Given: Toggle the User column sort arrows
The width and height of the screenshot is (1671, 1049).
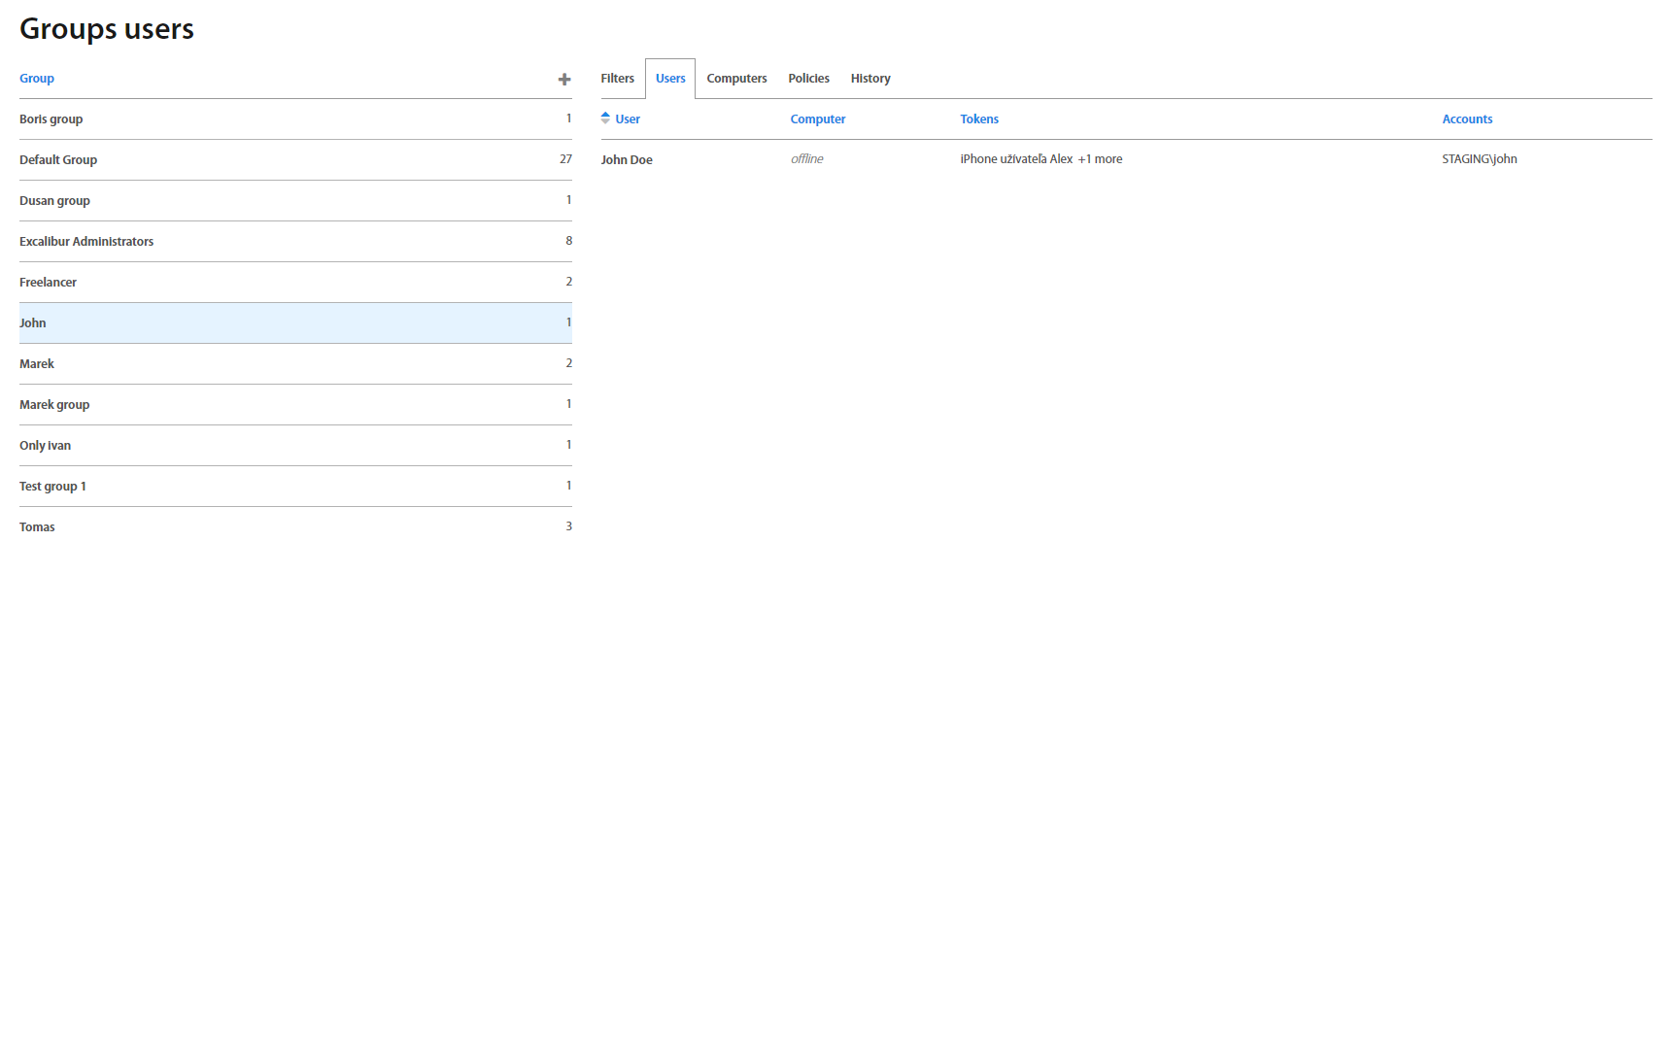Looking at the screenshot, I should point(605,118).
